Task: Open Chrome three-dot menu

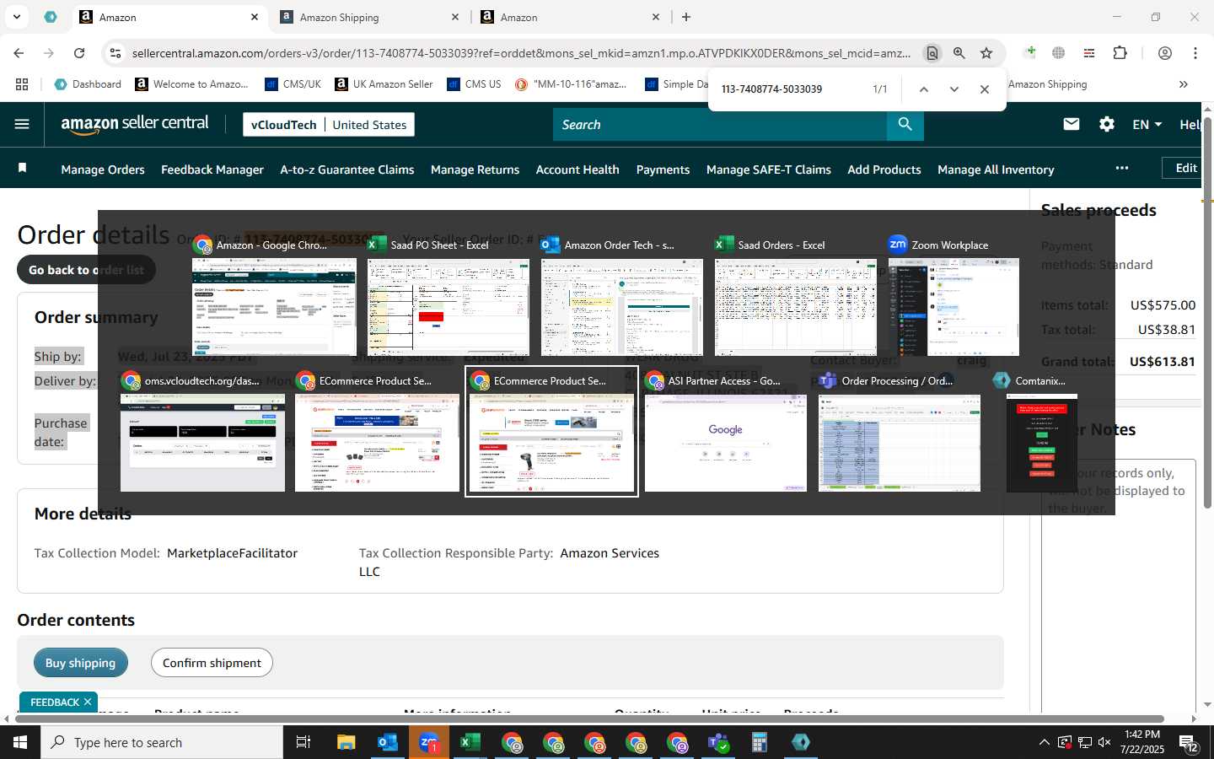Action: coord(1195,53)
